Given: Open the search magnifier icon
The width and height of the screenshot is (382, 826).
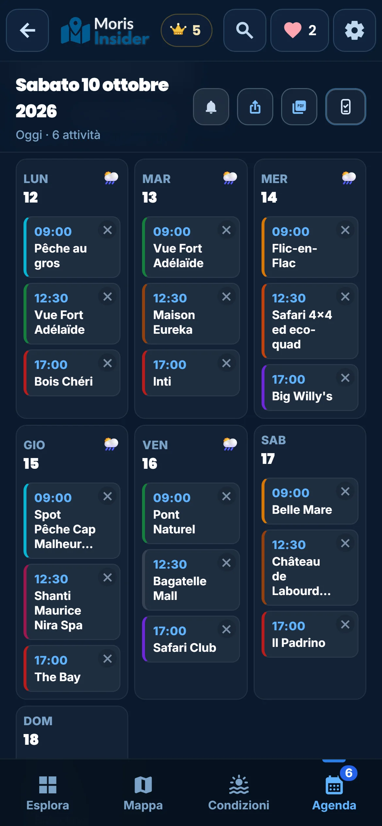Looking at the screenshot, I should (245, 30).
